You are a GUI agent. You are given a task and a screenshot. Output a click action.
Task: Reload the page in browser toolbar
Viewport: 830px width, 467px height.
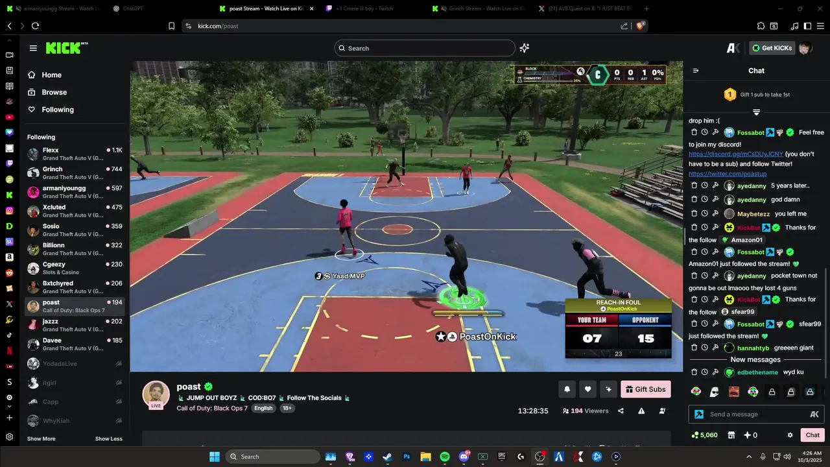[x=35, y=26]
